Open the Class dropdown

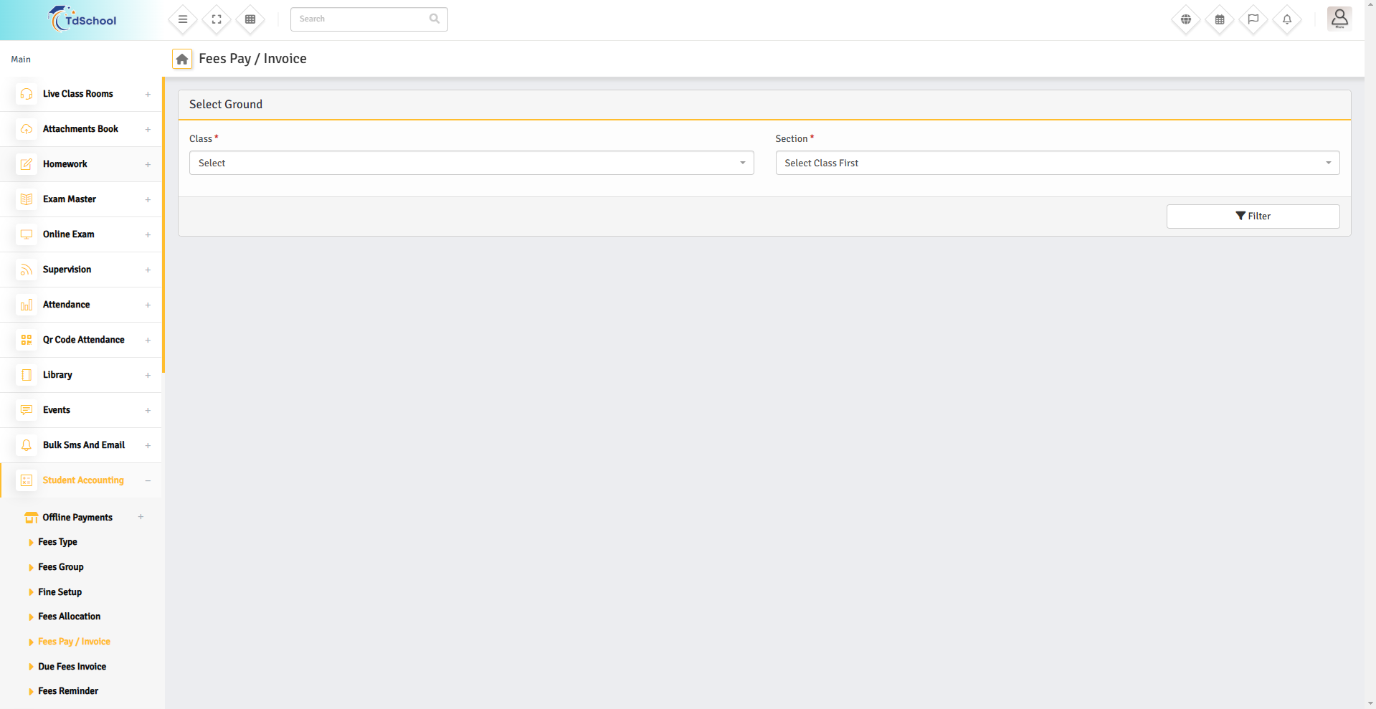471,163
